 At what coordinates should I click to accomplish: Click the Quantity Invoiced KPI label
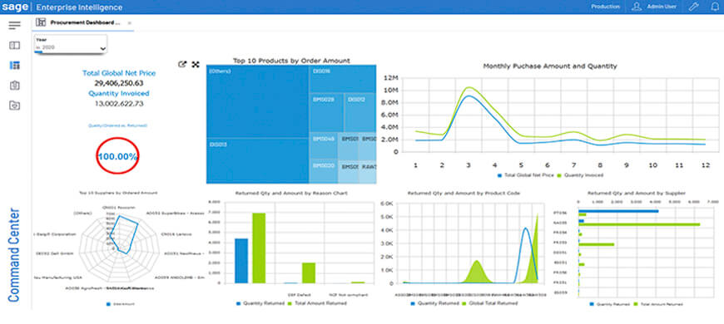click(x=119, y=93)
